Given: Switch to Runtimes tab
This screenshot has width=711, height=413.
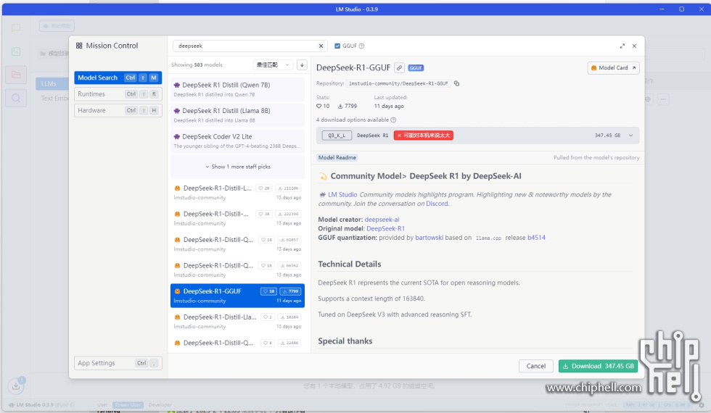Looking at the screenshot, I should point(118,93).
